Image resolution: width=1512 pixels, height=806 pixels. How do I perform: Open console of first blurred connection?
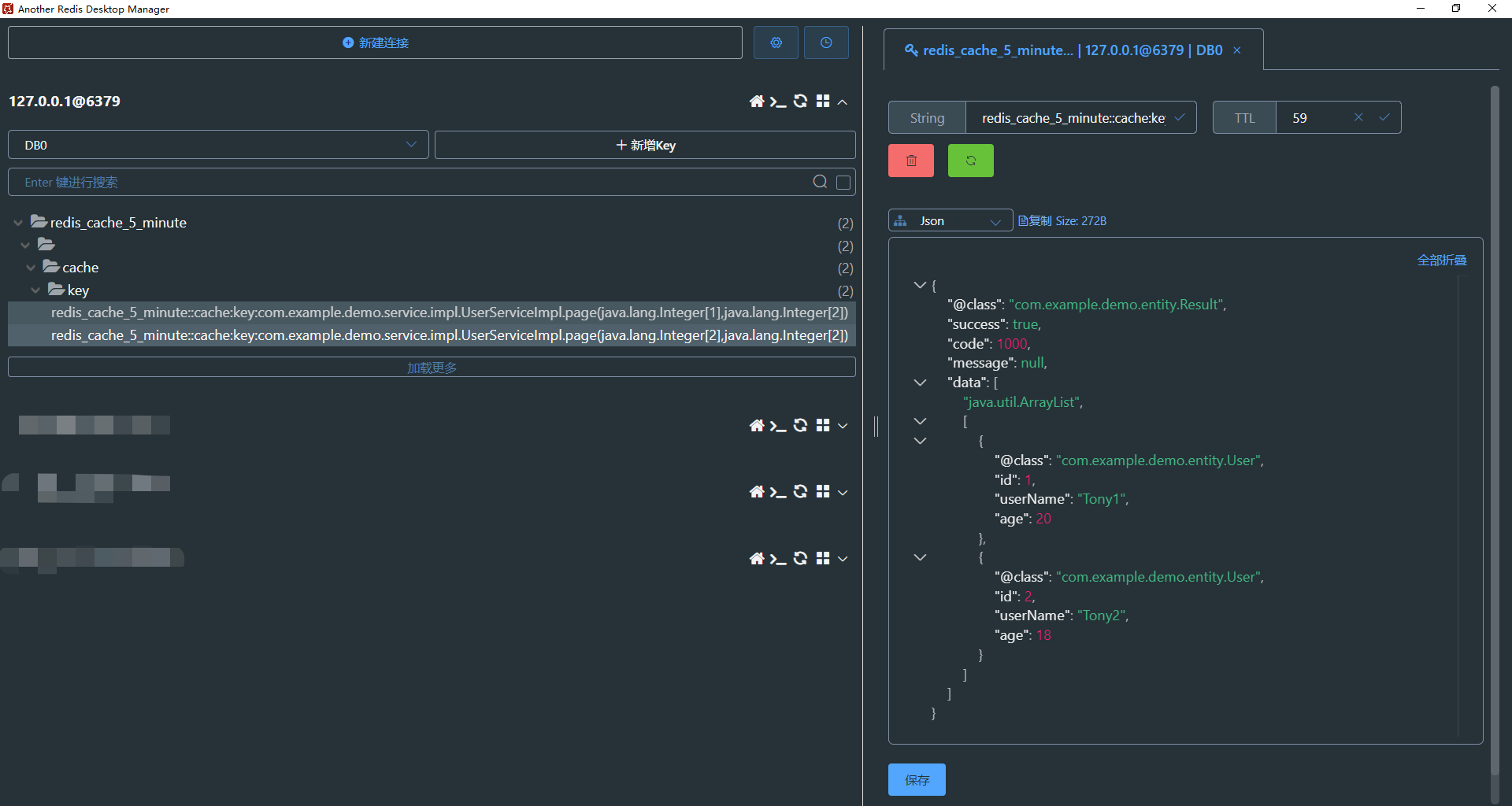(778, 426)
